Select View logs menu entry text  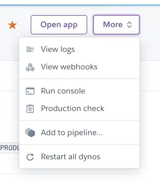tap(58, 49)
